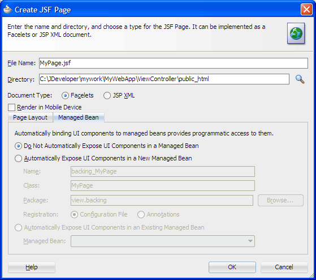Switch to the Page Layout tab

[30, 117]
